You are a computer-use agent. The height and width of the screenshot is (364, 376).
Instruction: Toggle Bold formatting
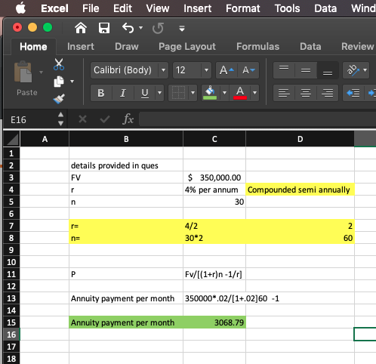point(101,93)
